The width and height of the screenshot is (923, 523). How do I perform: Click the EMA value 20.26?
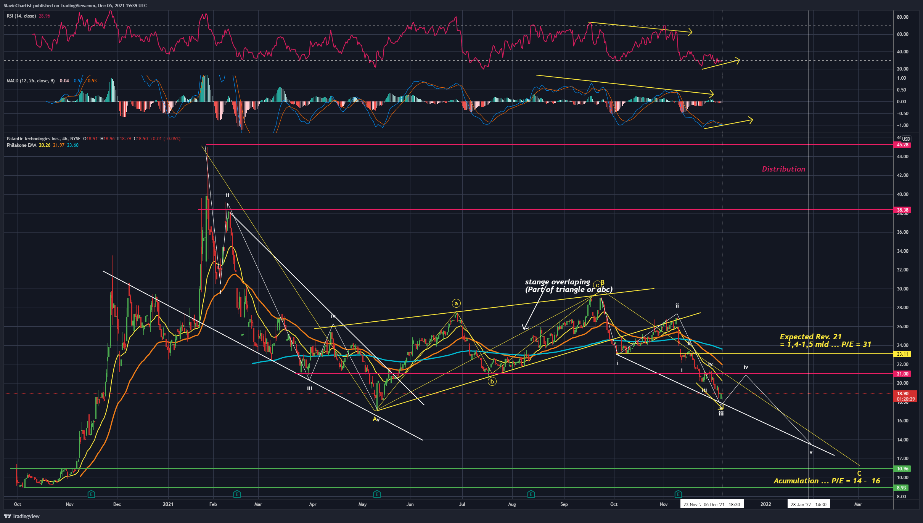click(x=45, y=145)
